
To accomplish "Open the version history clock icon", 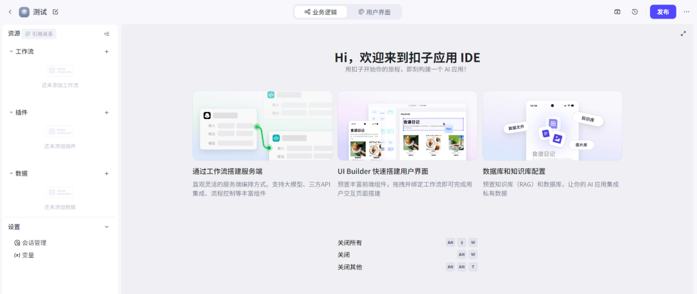I will pyautogui.click(x=635, y=12).
